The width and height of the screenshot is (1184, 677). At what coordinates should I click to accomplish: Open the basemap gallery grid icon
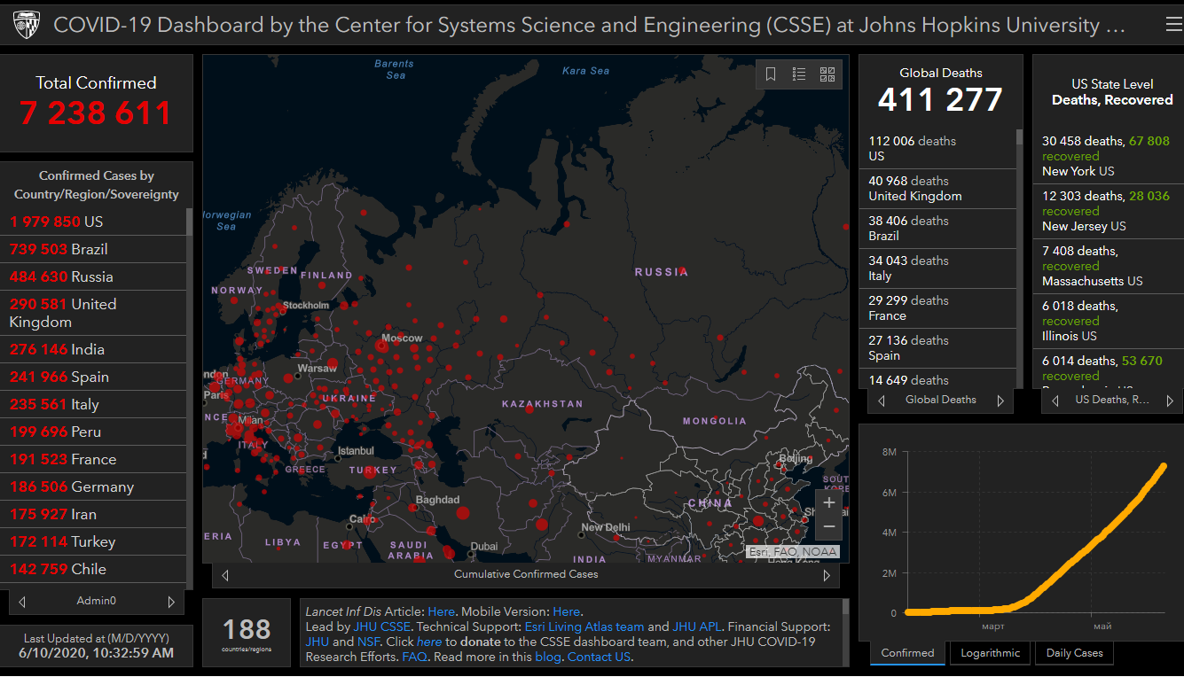click(827, 74)
